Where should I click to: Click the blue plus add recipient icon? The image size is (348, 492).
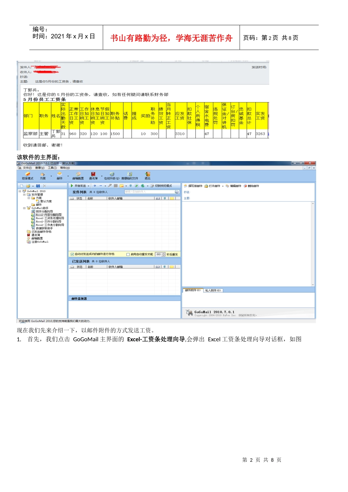coord(95,186)
